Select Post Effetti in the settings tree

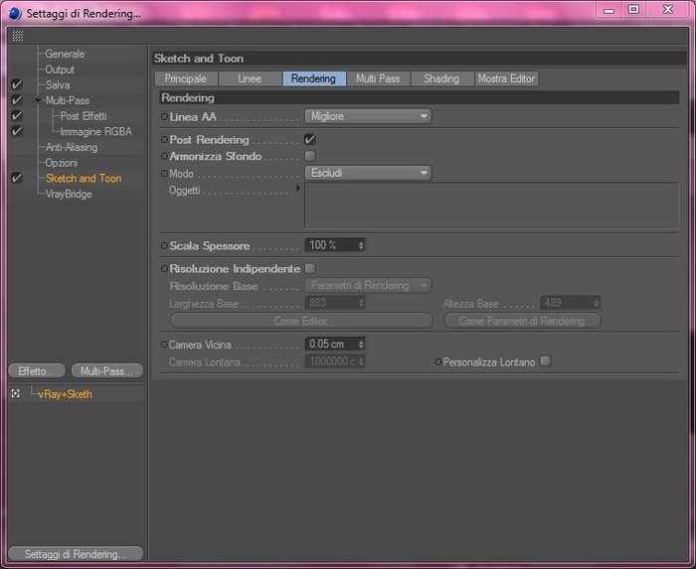pyautogui.click(x=84, y=116)
